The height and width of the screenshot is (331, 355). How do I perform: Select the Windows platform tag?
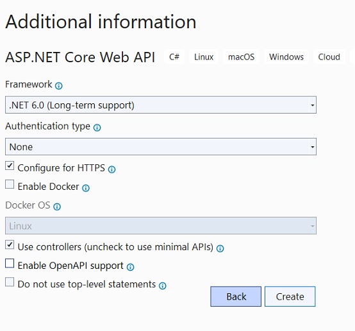pos(286,56)
